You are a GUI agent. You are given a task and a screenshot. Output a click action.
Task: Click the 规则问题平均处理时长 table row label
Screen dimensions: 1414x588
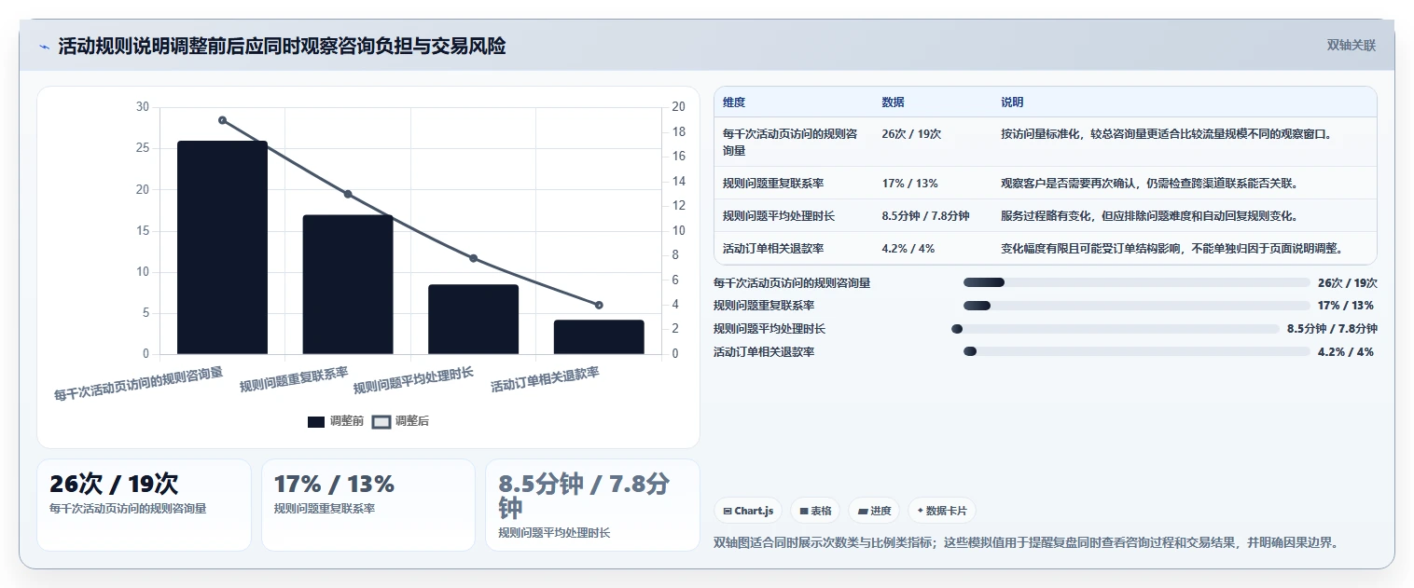tap(779, 216)
